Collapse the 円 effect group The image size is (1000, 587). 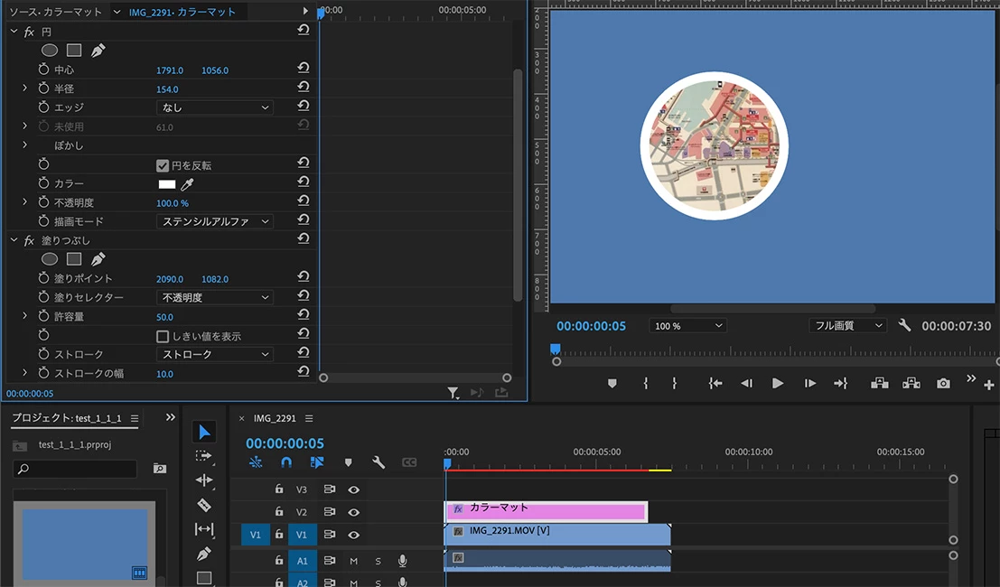[x=14, y=31]
